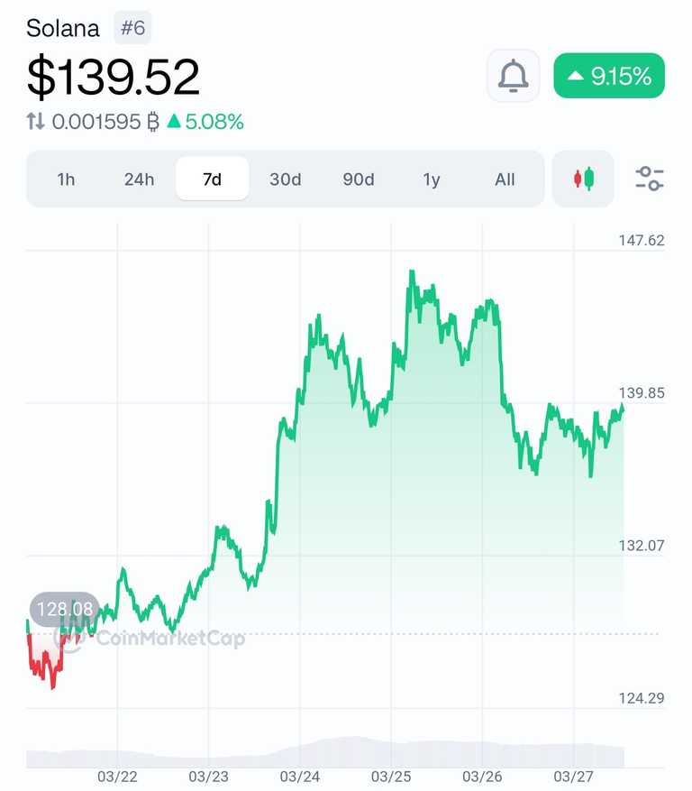Screen dimensions: 692x791
Task: Select the All time range
Action: coord(505,179)
